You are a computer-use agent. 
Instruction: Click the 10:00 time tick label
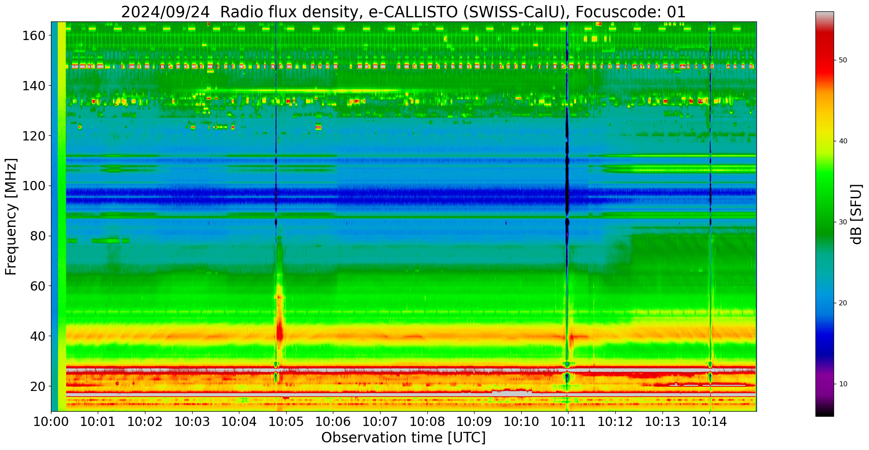coord(51,422)
